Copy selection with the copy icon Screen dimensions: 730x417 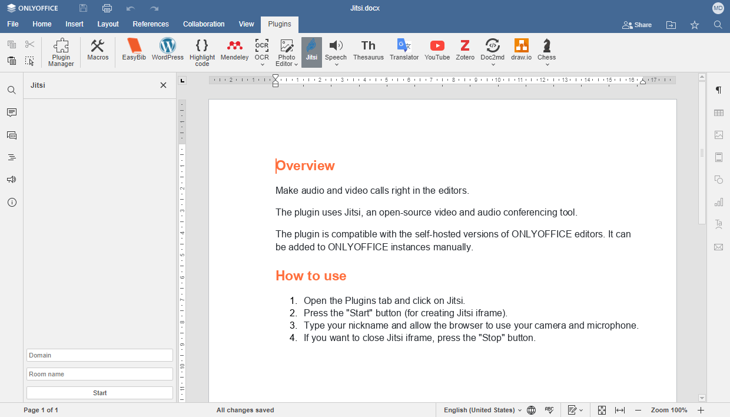tap(12, 44)
